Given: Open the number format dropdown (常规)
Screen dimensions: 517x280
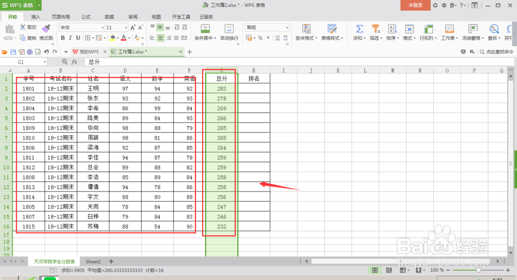Looking at the screenshot, I should (x=287, y=28).
